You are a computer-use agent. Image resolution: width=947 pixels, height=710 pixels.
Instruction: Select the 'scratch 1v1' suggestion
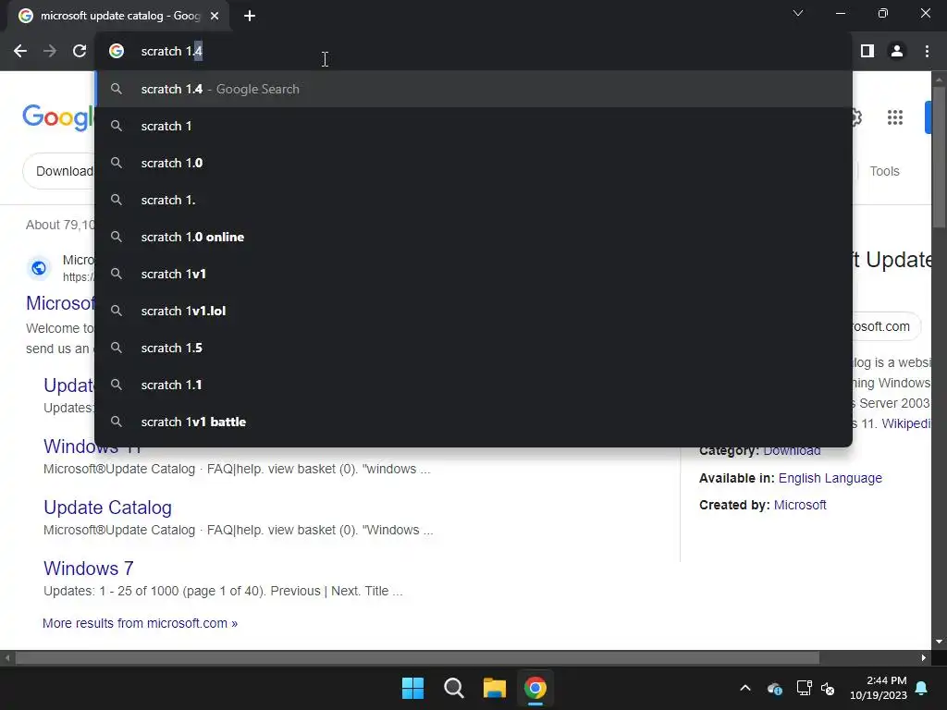[473, 274]
